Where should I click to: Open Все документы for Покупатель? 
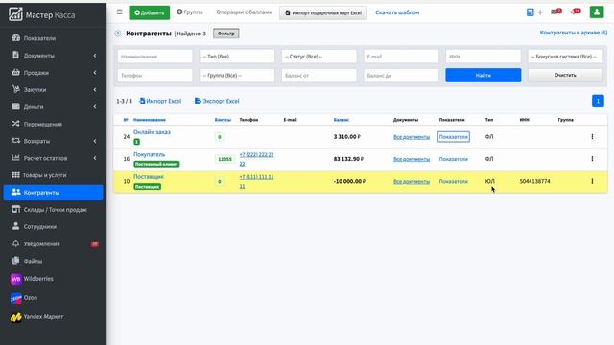click(x=412, y=159)
